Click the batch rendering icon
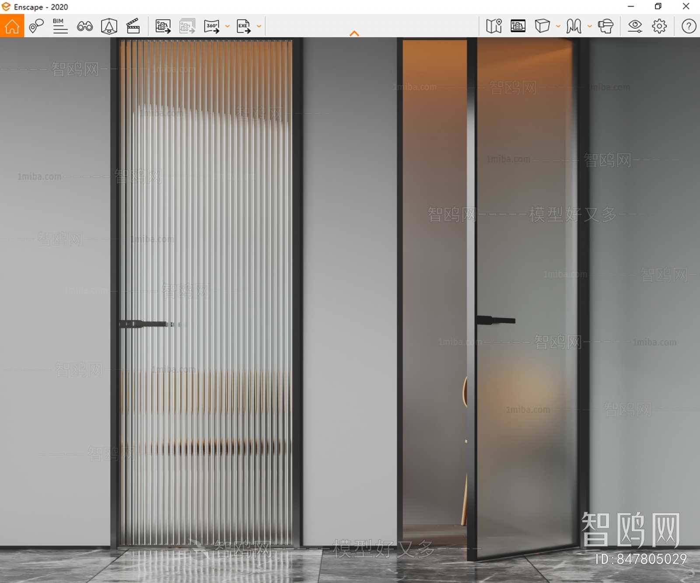The width and height of the screenshot is (700, 583). pos(187,26)
